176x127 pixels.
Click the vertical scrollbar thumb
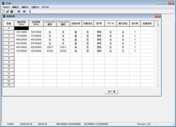coord(158,25)
